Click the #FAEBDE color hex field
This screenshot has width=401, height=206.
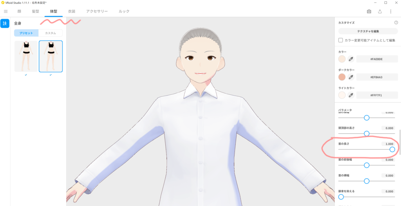377,59
